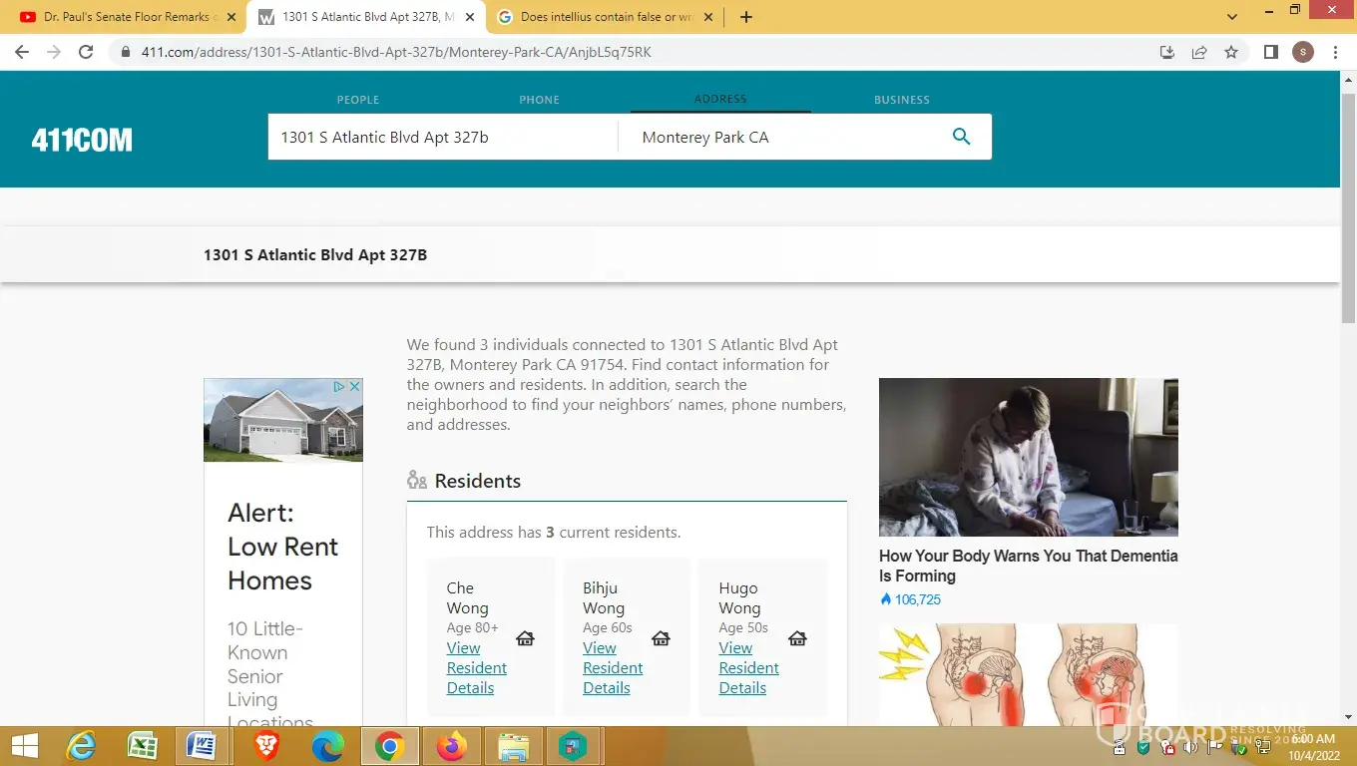1357x766 pixels.
Task: Switch to the BUSINESS search tab
Action: (901, 100)
